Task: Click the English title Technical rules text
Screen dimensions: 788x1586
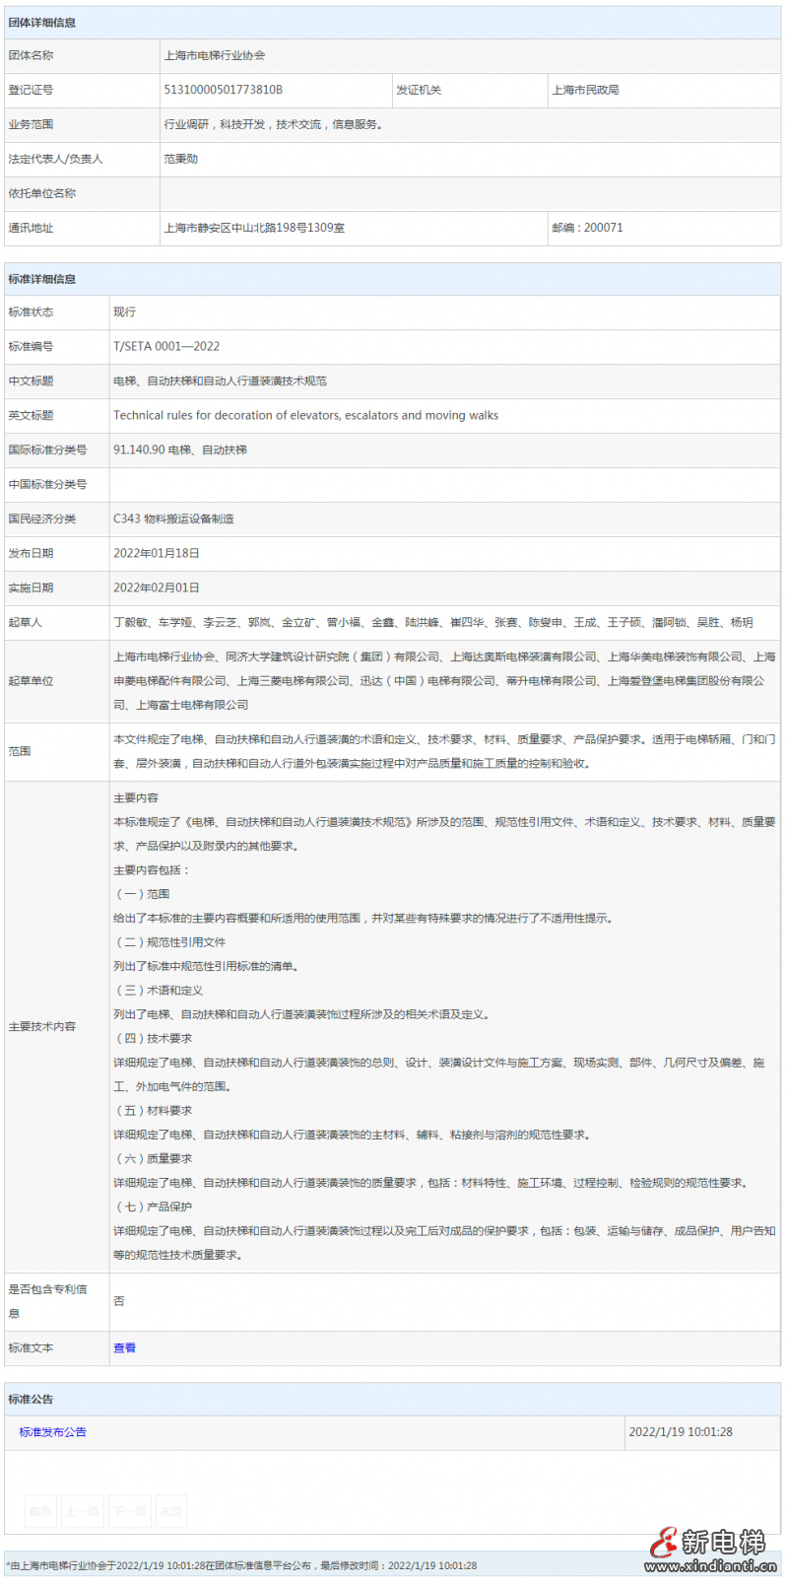Action: [x=305, y=415]
